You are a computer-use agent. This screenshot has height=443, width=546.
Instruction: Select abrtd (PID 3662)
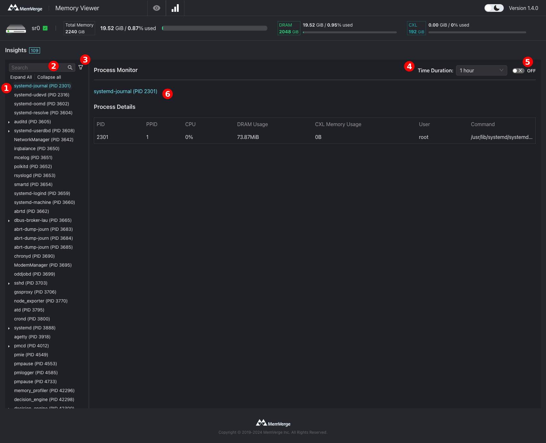[x=31, y=211]
